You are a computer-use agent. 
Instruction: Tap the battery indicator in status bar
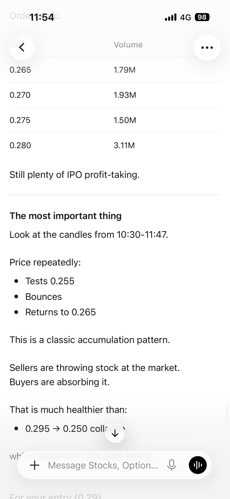(x=203, y=17)
